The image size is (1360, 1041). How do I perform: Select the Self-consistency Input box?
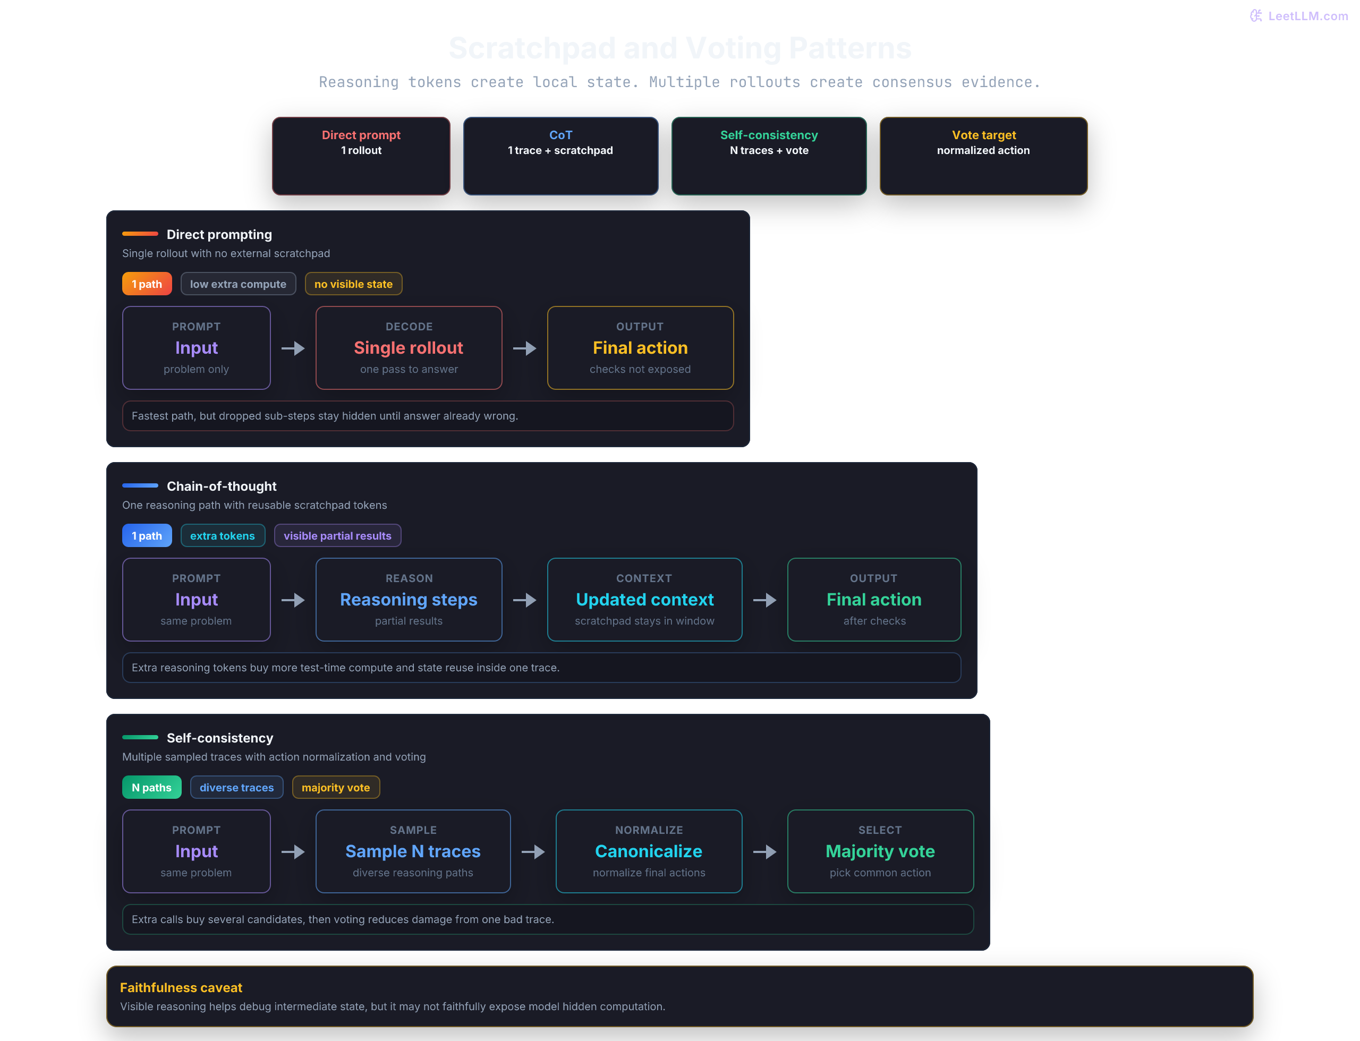click(x=197, y=851)
